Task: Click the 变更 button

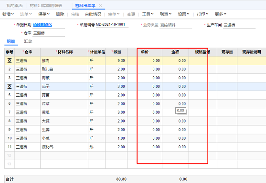Action: [x=131, y=14]
